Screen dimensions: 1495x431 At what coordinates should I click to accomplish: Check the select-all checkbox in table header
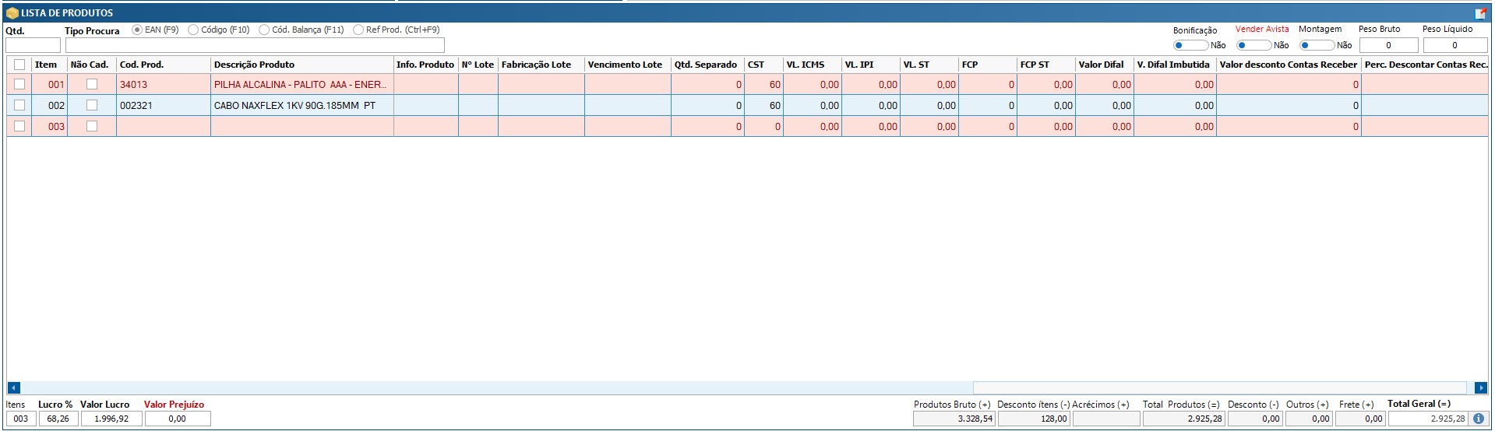(19, 65)
